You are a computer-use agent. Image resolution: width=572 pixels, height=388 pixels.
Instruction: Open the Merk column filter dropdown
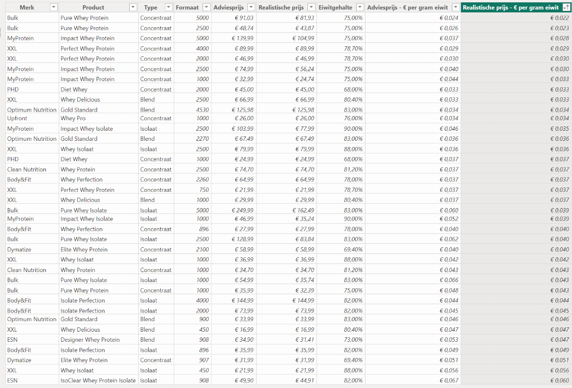[54, 7]
